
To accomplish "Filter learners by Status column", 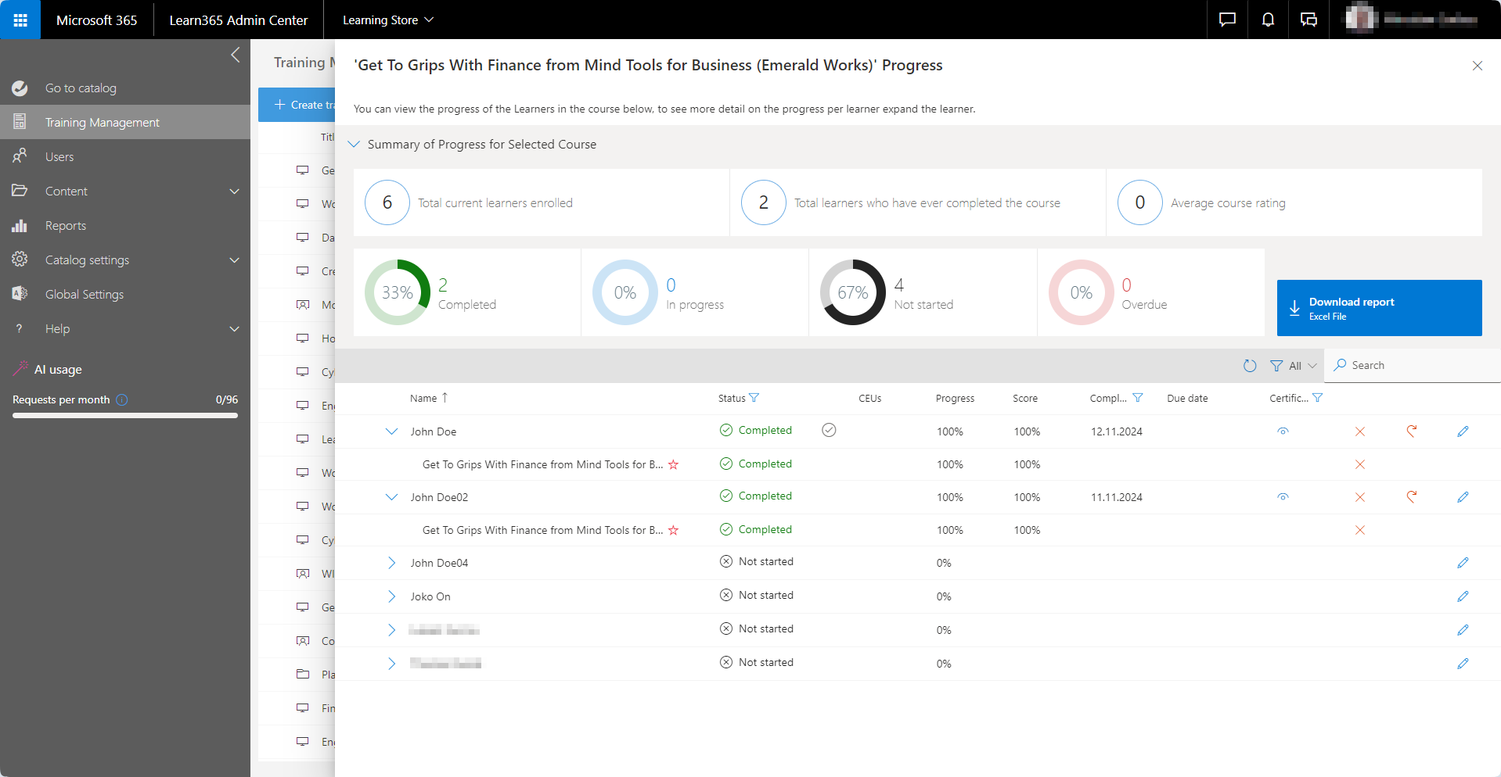I will point(754,398).
